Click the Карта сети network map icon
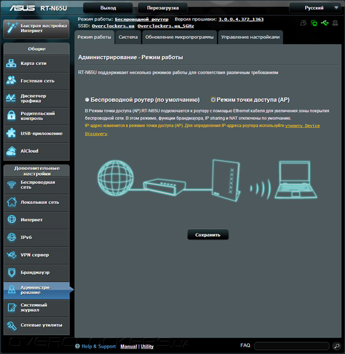Viewport: 345px width, 354px height. tap(11, 64)
